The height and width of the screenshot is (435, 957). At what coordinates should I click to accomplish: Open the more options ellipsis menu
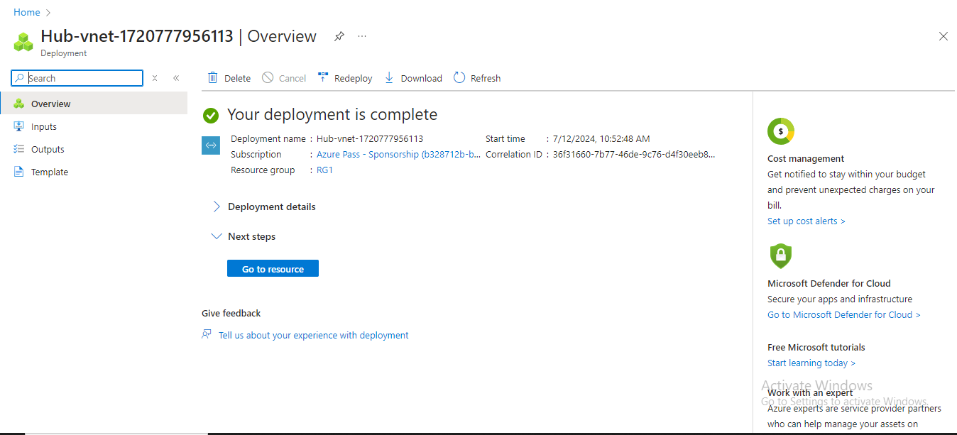362,36
